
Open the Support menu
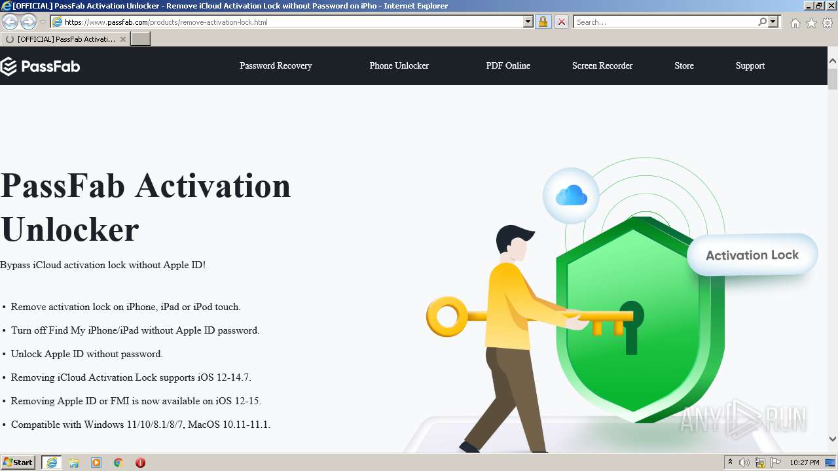click(x=750, y=66)
